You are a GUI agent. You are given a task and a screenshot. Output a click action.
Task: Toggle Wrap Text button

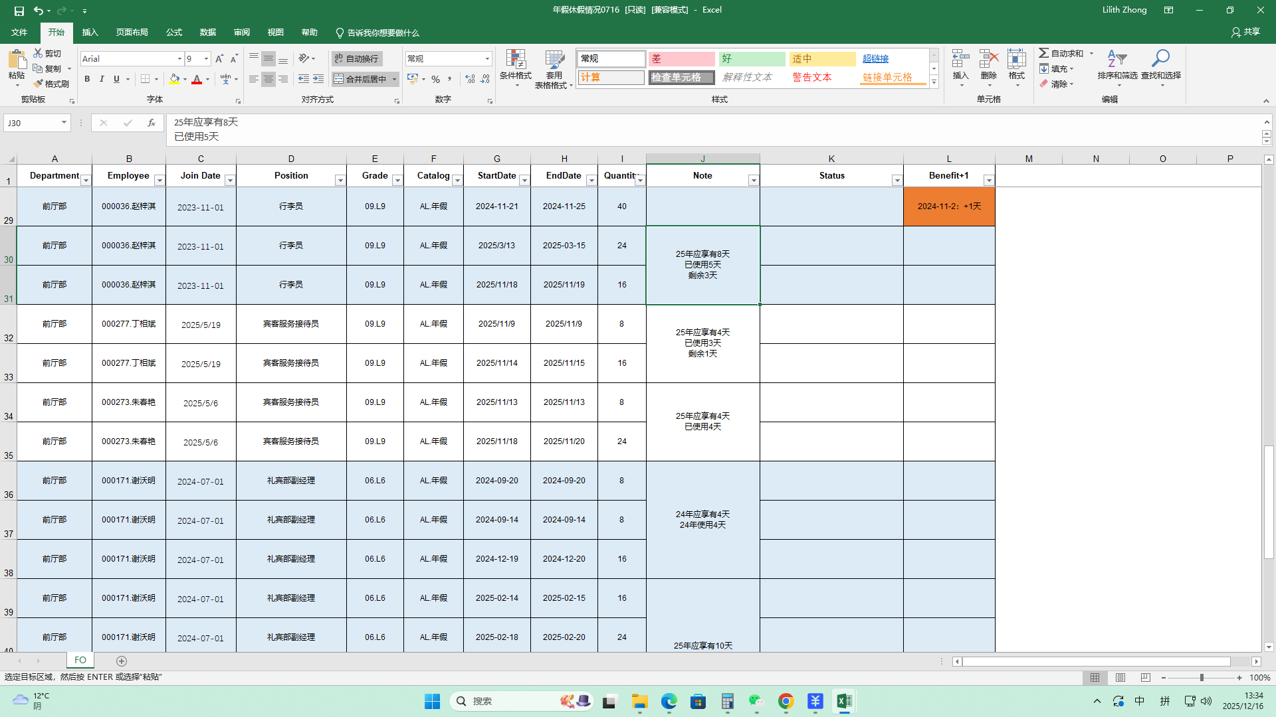point(357,58)
